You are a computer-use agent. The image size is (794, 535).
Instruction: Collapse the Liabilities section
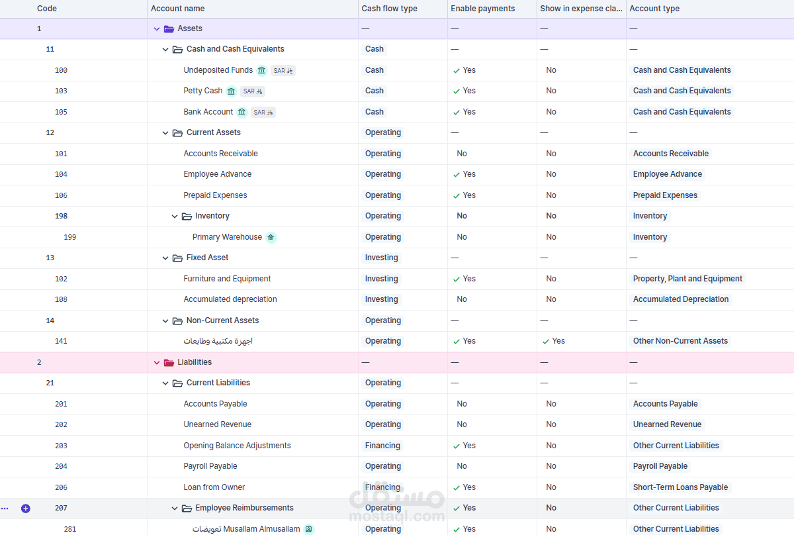pyautogui.click(x=157, y=363)
